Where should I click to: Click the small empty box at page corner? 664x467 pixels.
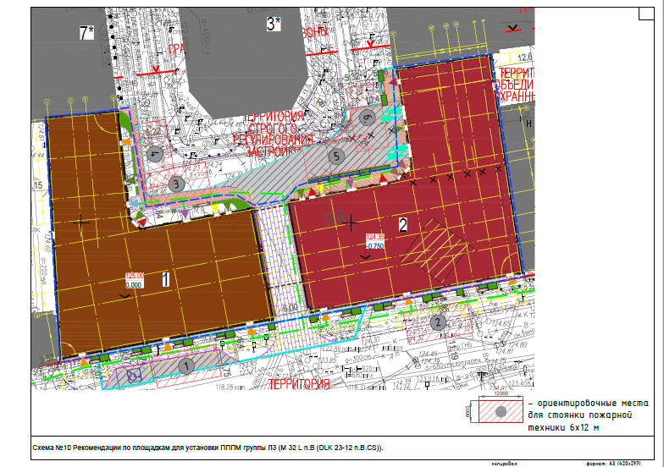tap(646, 14)
